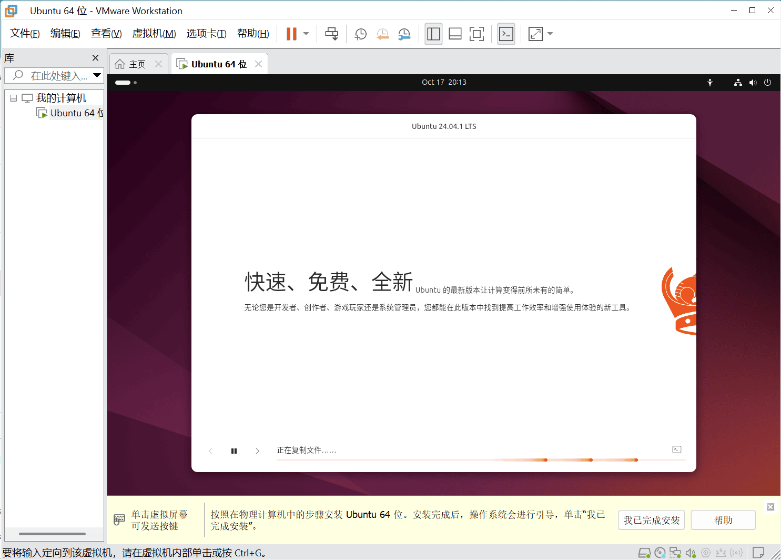Screen dimensions: 781x560
Task: Click the library horizontal scrollbar
Action: coord(52,534)
